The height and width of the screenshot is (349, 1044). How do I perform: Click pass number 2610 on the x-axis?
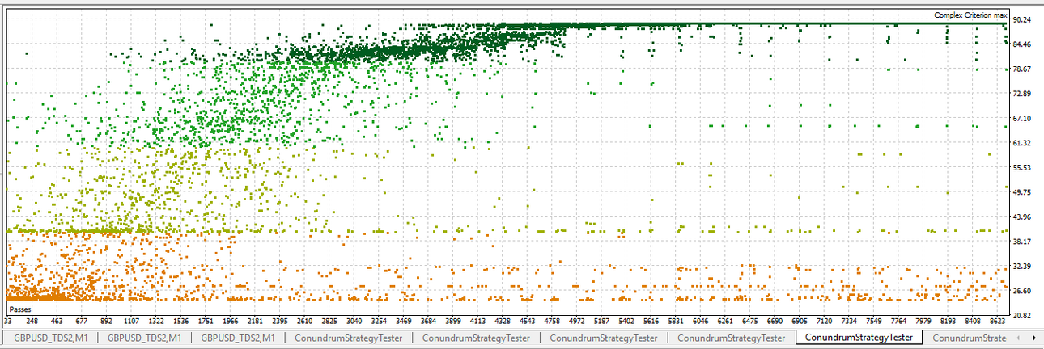click(306, 322)
